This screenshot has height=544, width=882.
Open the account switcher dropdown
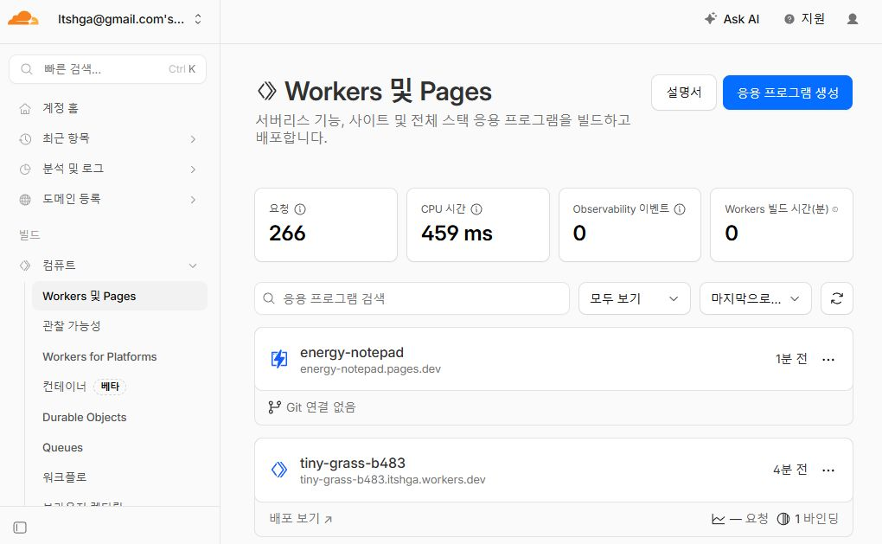(x=130, y=19)
